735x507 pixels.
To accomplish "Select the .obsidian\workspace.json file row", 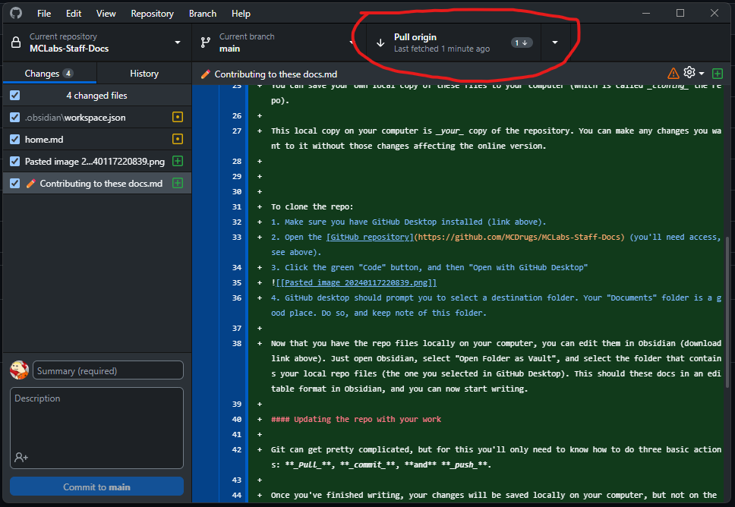I will tap(97, 117).
